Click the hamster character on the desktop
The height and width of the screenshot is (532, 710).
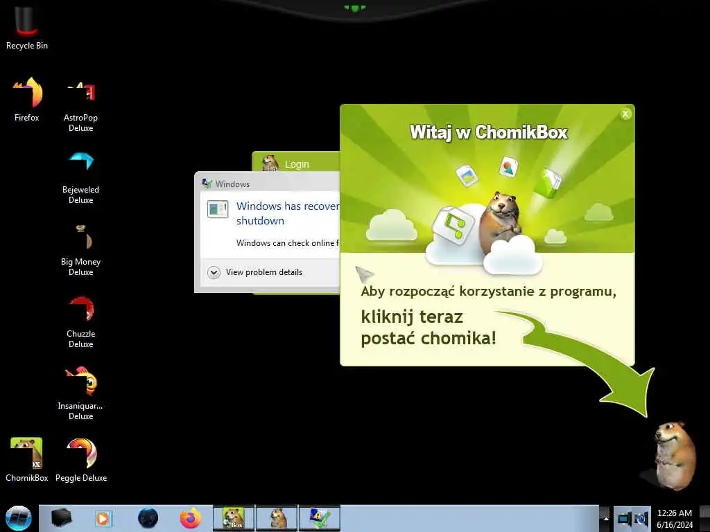tap(674, 456)
